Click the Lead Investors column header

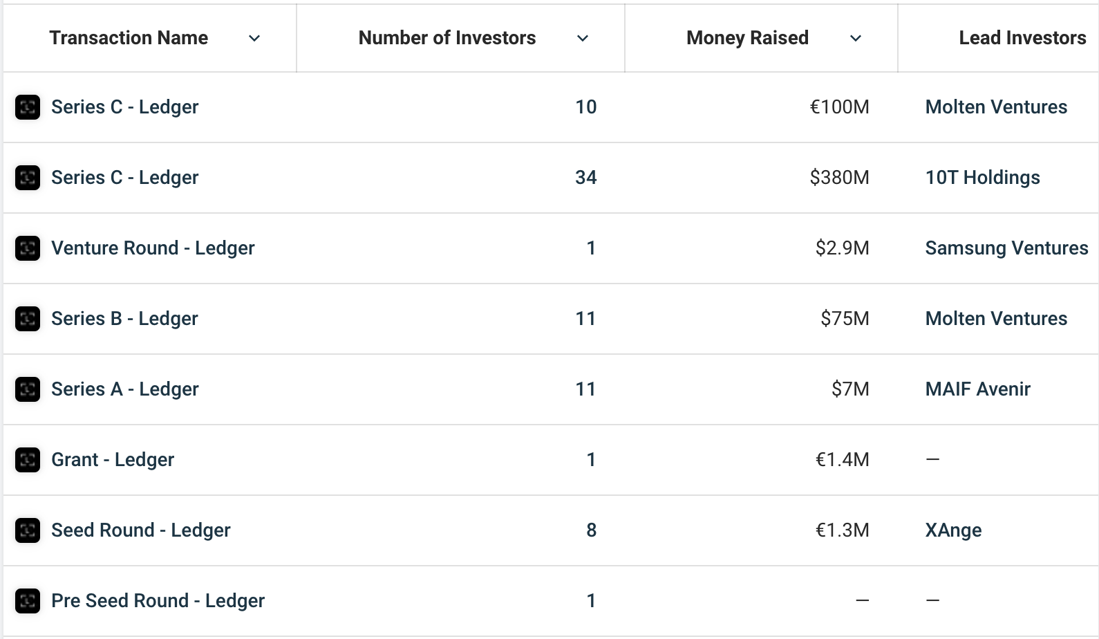click(1022, 38)
